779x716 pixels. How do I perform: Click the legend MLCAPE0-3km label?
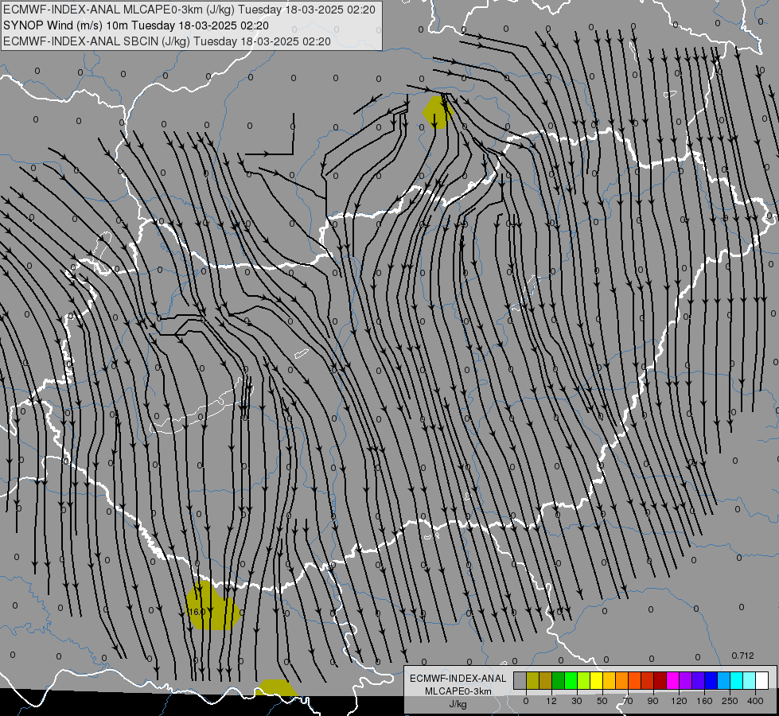pyautogui.click(x=458, y=691)
